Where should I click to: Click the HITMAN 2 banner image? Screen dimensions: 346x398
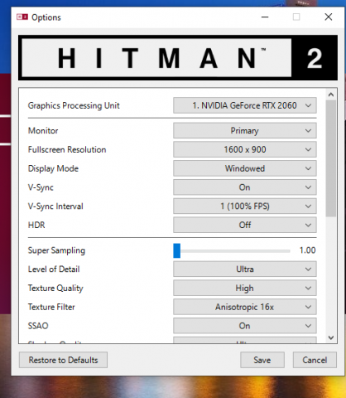pos(178,58)
